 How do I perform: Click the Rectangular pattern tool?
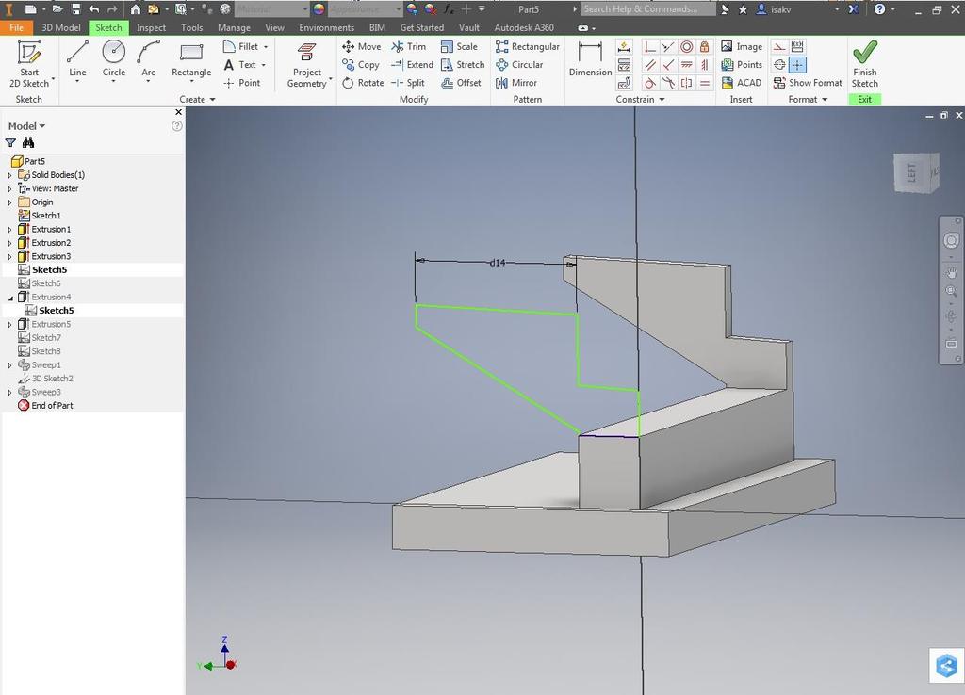coord(528,47)
